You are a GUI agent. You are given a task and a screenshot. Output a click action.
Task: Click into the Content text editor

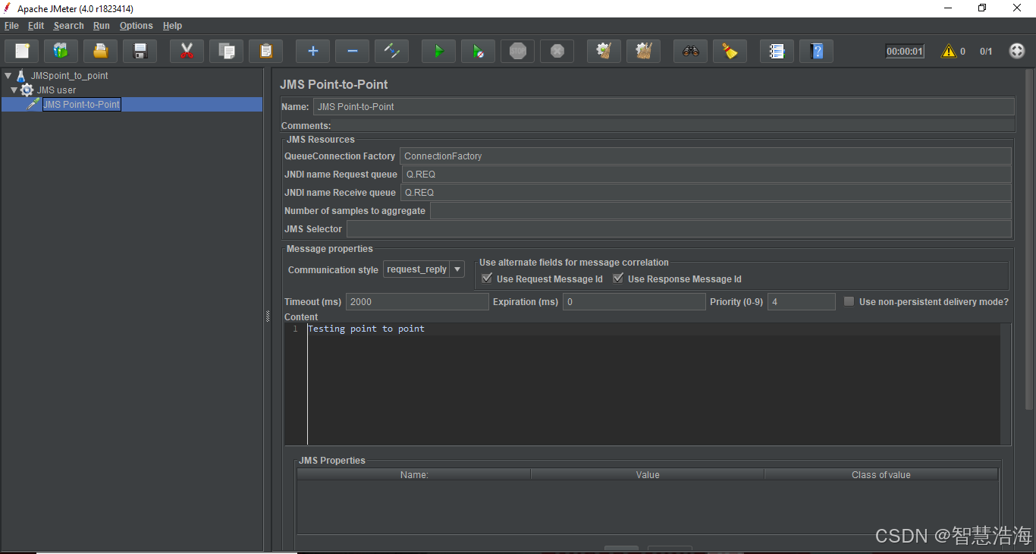[652, 384]
